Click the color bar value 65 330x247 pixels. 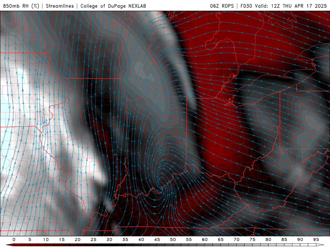tap(221, 240)
